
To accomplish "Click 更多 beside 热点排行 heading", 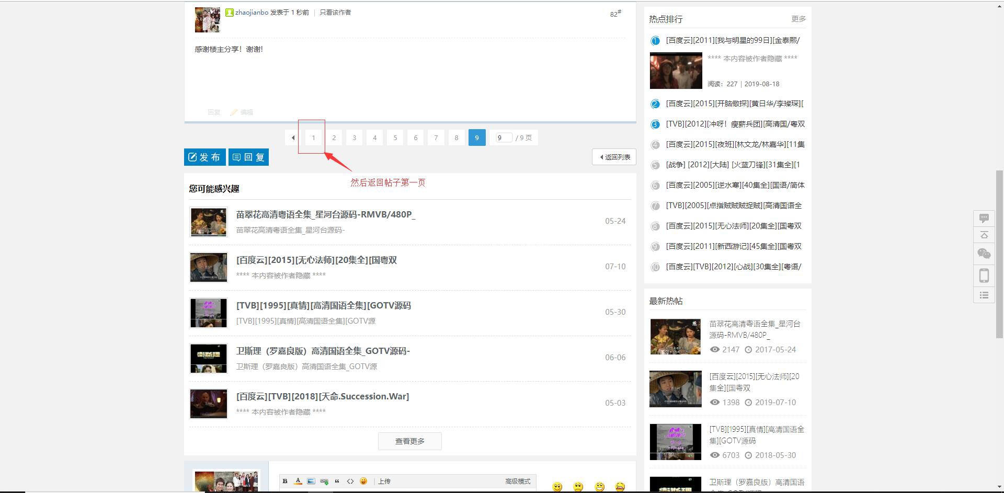I will coord(798,19).
